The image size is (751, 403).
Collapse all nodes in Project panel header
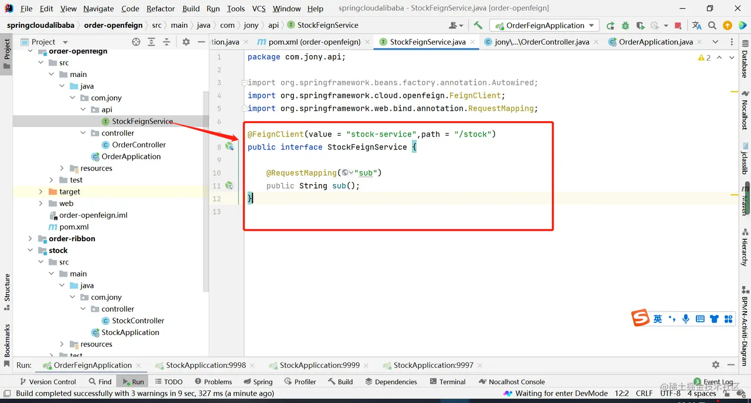tap(167, 42)
